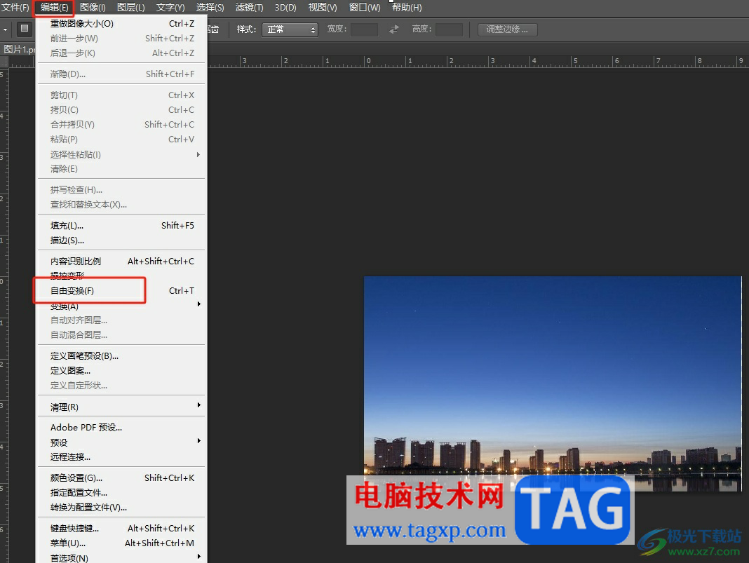The width and height of the screenshot is (749, 563).
Task: Open the 样式 (Style) dropdown set to 正常
Action: pyautogui.click(x=290, y=29)
